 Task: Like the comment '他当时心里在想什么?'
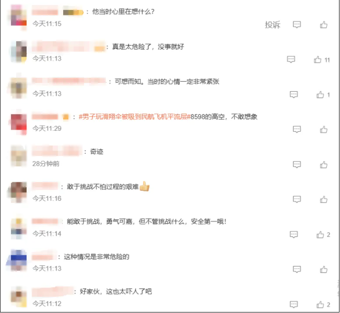tap(323, 25)
